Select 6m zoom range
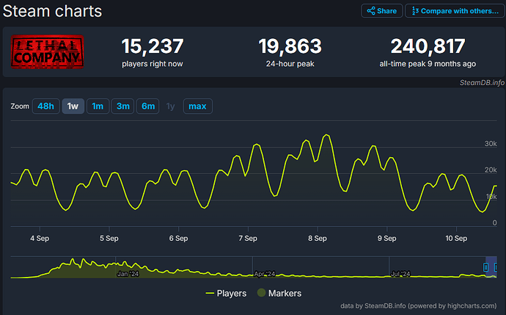506x315 pixels. 148,106
